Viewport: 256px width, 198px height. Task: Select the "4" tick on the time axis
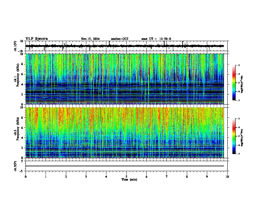pos(106,177)
